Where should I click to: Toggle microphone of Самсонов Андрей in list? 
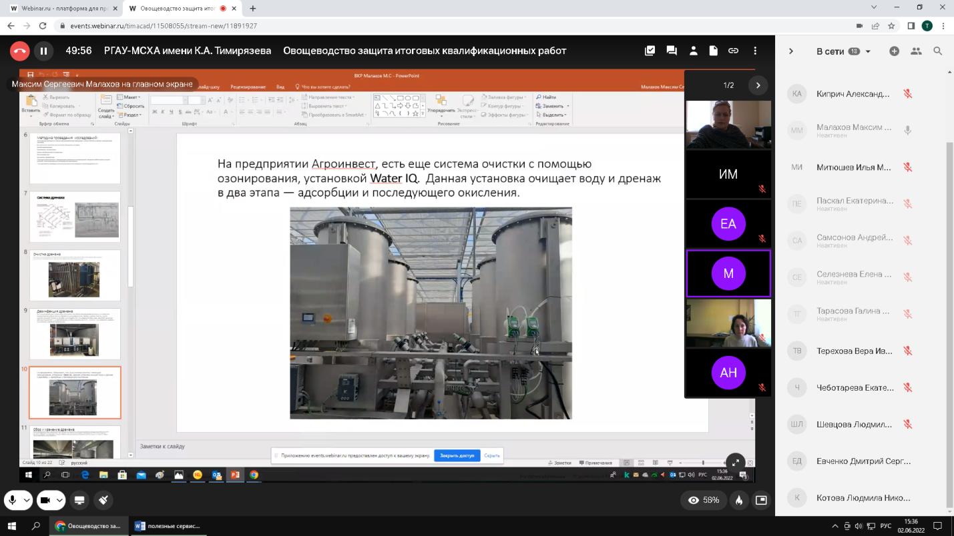click(x=908, y=241)
